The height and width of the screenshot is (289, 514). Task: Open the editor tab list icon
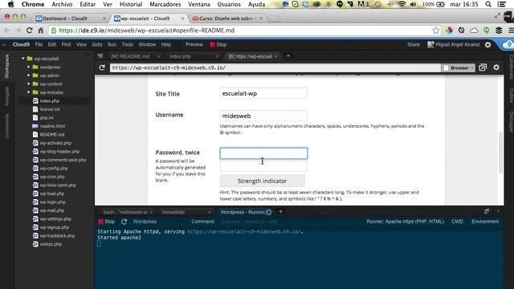point(100,56)
